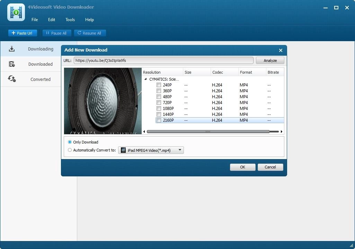Click the 4Videosoft app logo icon
Viewport: 355px width, 249px height.
(x=16, y=12)
